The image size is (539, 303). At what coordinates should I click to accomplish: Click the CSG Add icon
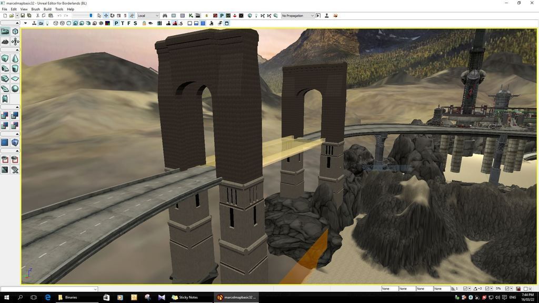click(5, 115)
